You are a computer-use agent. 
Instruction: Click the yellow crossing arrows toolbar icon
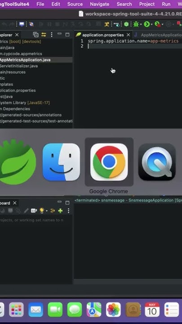pos(107,24)
